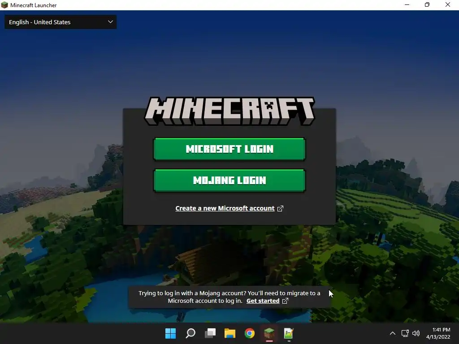Launch Google Chrome from the taskbar

250,333
